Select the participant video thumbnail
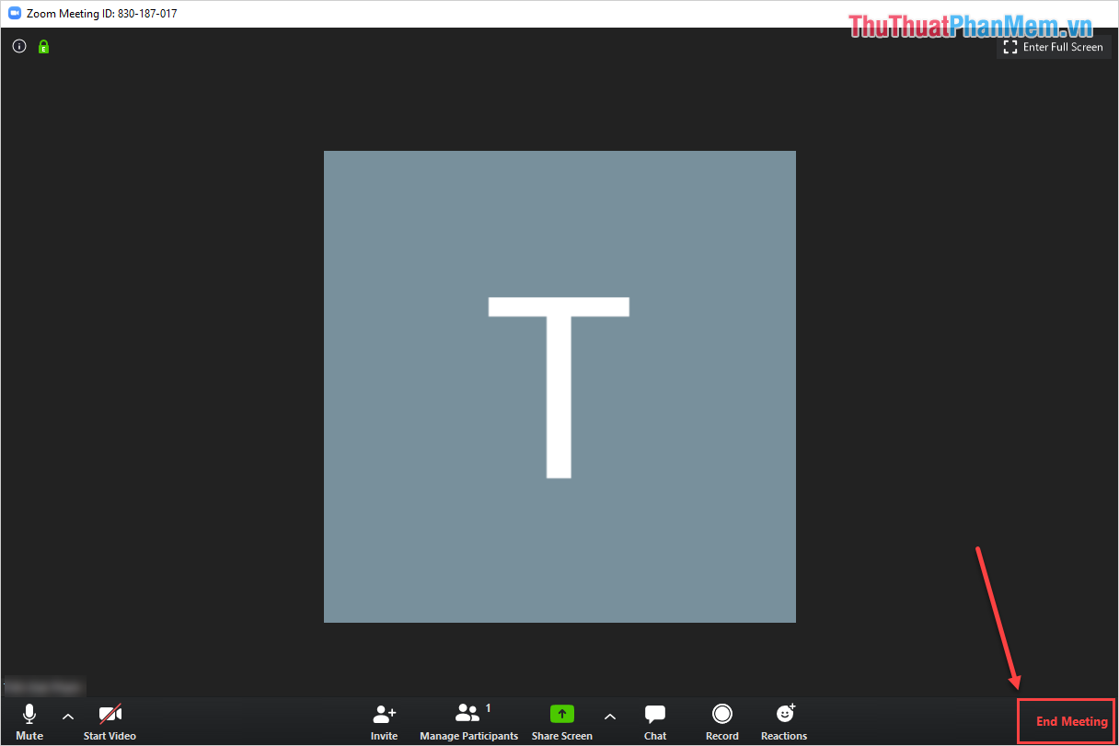 point(559,386)
